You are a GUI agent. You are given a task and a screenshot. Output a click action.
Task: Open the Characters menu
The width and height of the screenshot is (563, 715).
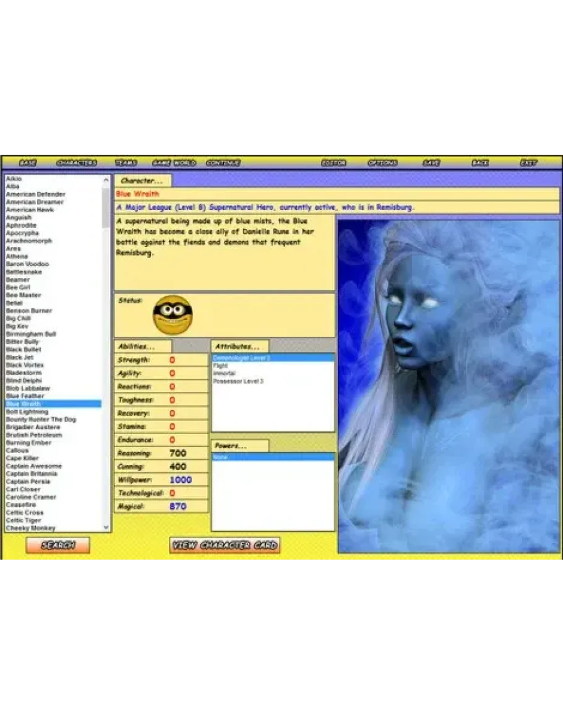click(77, 163)
